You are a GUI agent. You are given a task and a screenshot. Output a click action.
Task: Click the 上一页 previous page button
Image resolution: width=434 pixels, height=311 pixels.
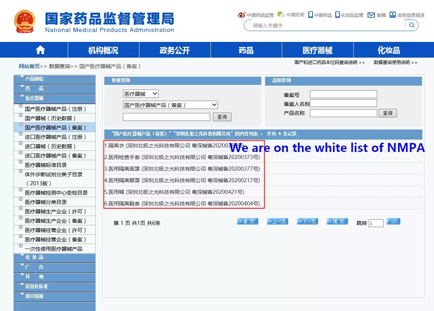tap(278, 222)
